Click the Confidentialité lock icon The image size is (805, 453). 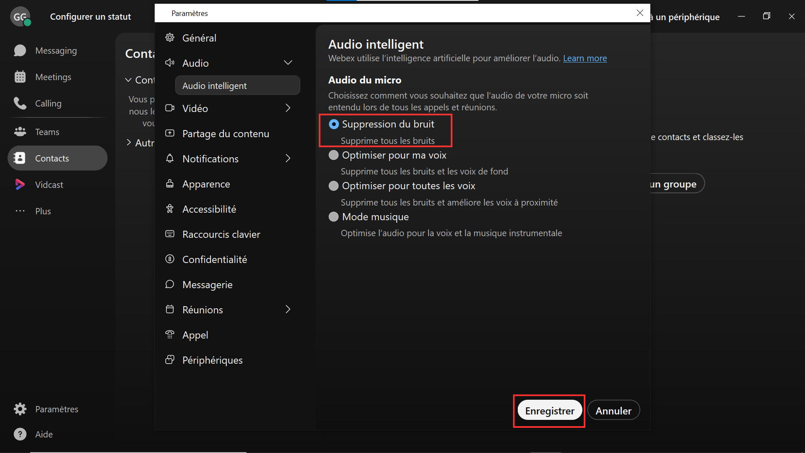170,259
